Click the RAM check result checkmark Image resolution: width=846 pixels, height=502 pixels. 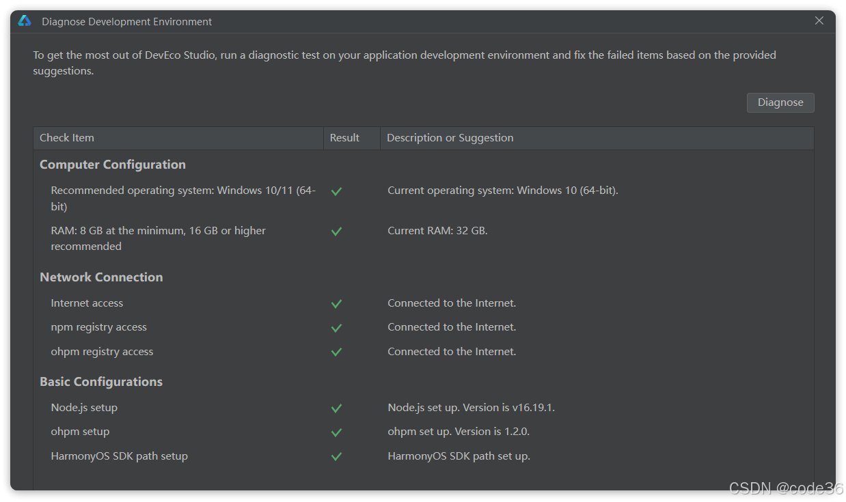[x=336, y=232]
